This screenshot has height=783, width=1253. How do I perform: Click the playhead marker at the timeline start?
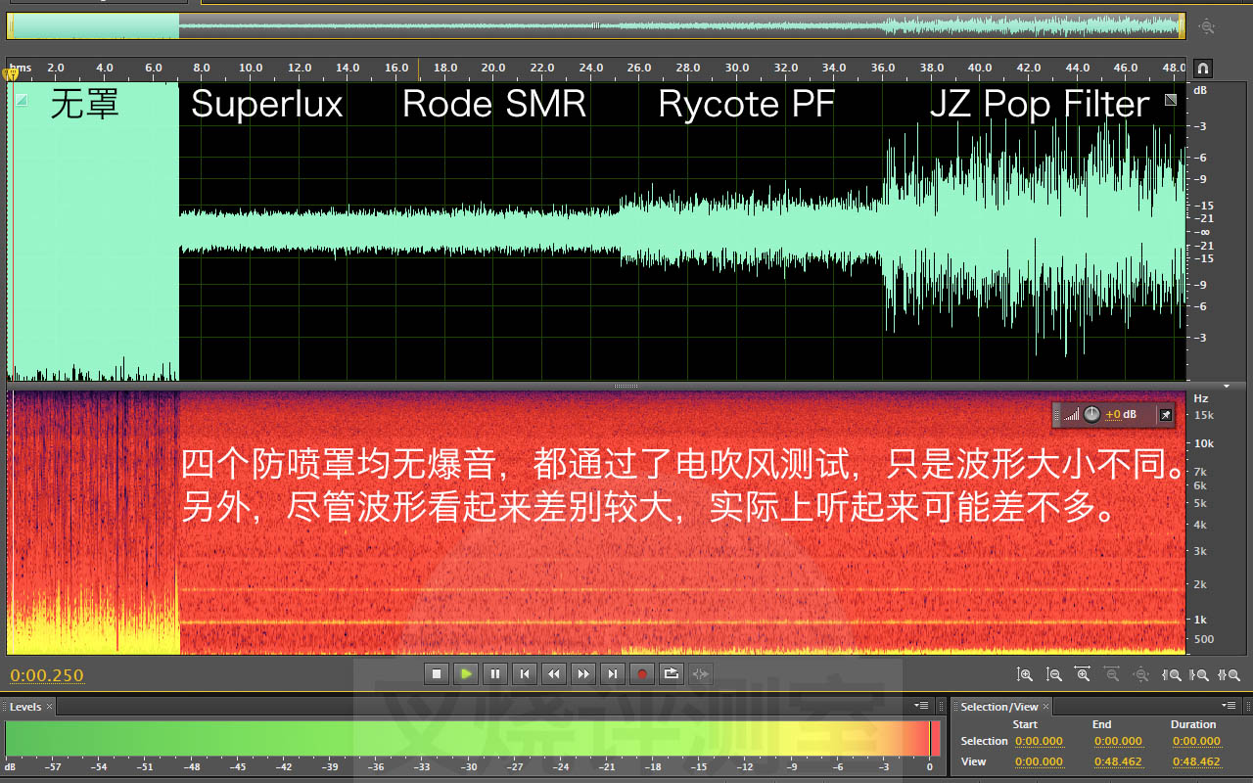point(13,74)
